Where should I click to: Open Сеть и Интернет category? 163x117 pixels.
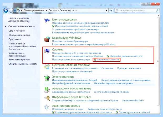(x=17, y=31)
